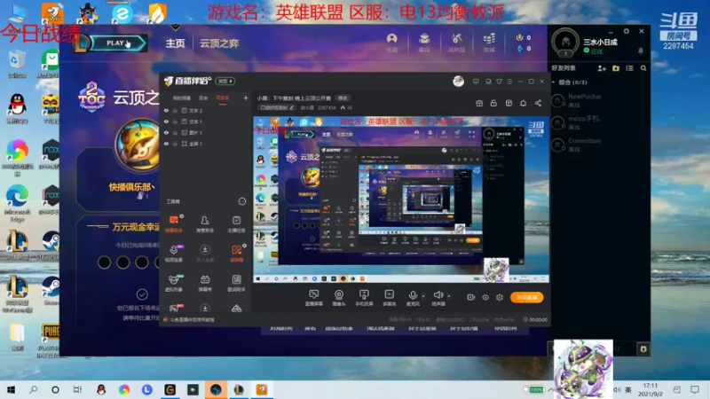Click the 修改 button next to stream title

point(343,98)
